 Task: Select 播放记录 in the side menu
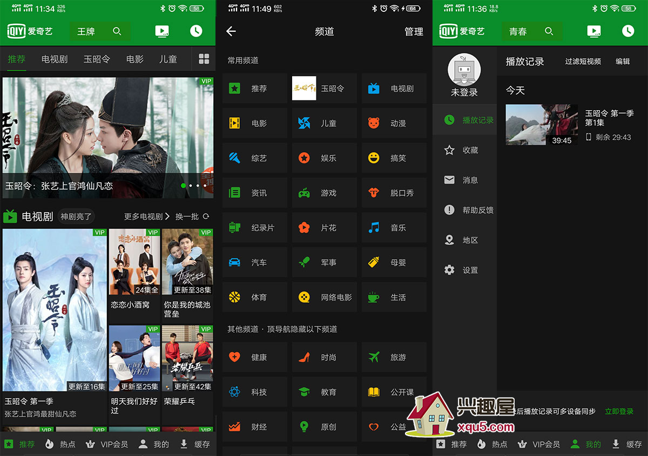(x=464, y=120)
